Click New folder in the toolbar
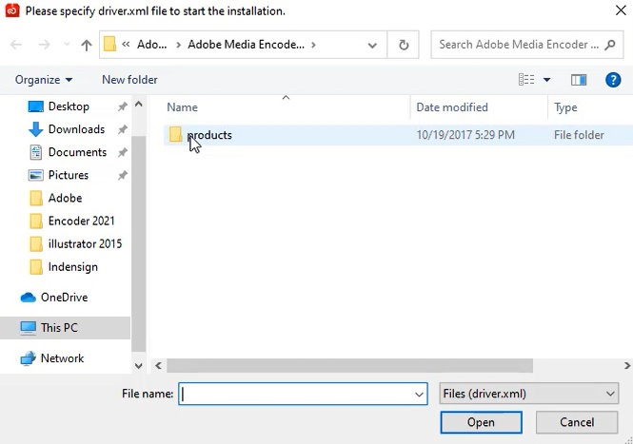Image resolution: width=633 pixels, height=444 pixels. (x=129, y=80)
